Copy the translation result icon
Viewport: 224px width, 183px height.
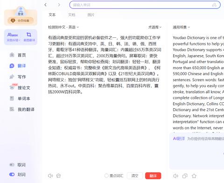[185, 176]
